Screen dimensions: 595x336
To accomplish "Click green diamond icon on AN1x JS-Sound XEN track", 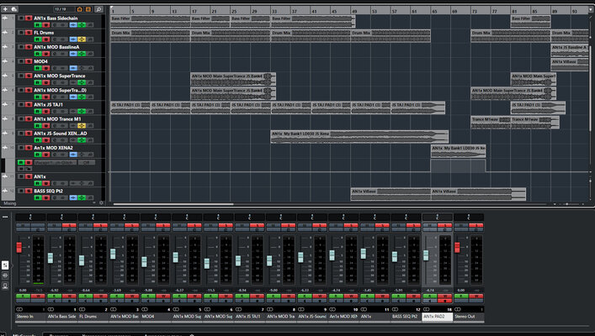I will coord(81,140).
